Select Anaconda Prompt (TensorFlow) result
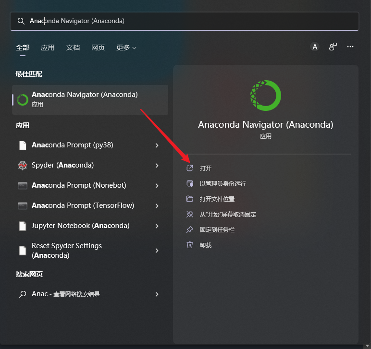Viewport: 371px width, 349px height. (x=90, y=205)
